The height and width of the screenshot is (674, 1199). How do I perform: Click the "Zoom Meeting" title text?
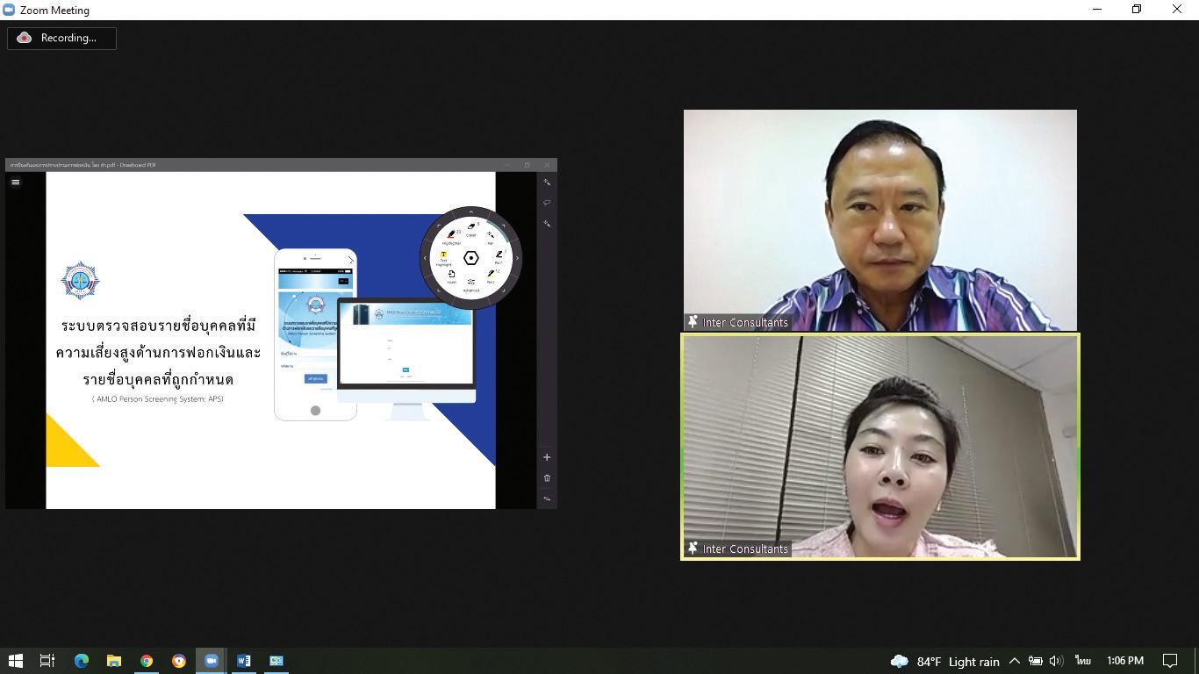tap(54, 11)
